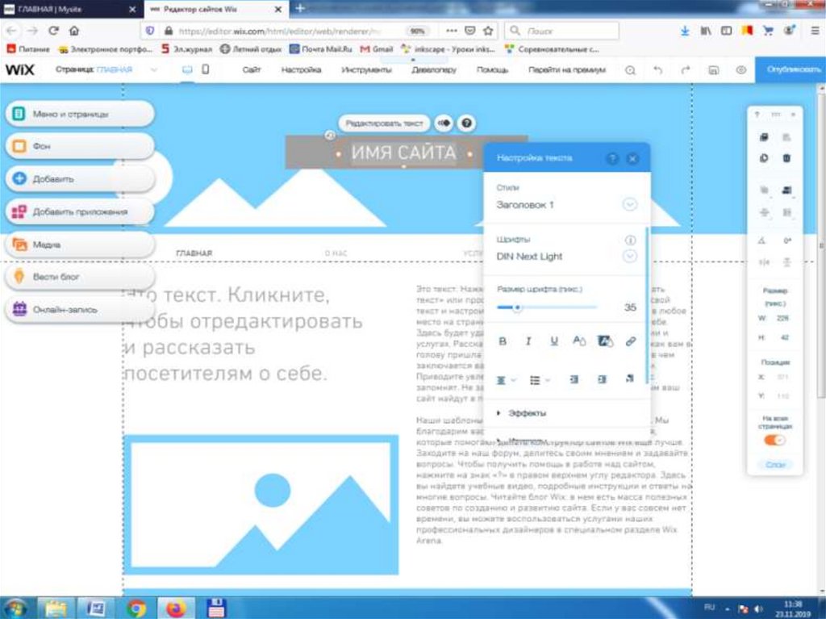Open the Заголовок 1 style dropdown
Viewport: 826px width, 619px height.
[x=630, y=204]
